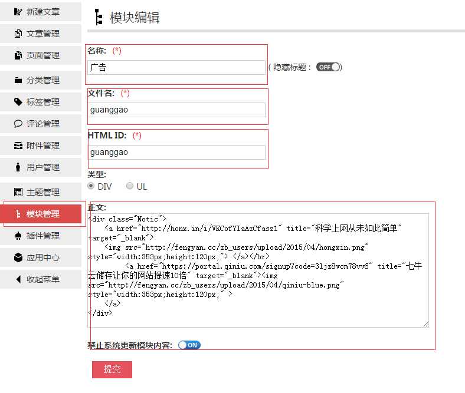Click the 文件名 input field
Viewport: 465px width, 393px height.
[x=176, y=110]
